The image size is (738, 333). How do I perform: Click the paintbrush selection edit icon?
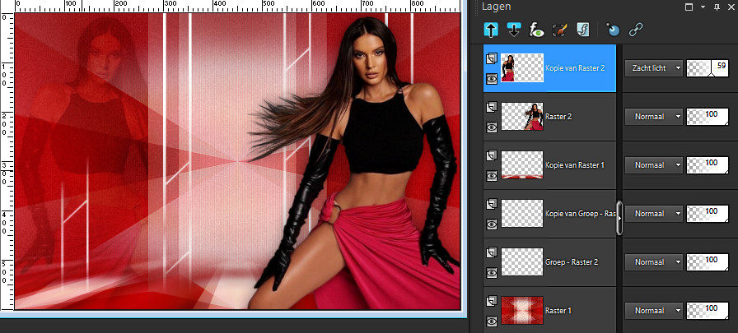(559, 30)
